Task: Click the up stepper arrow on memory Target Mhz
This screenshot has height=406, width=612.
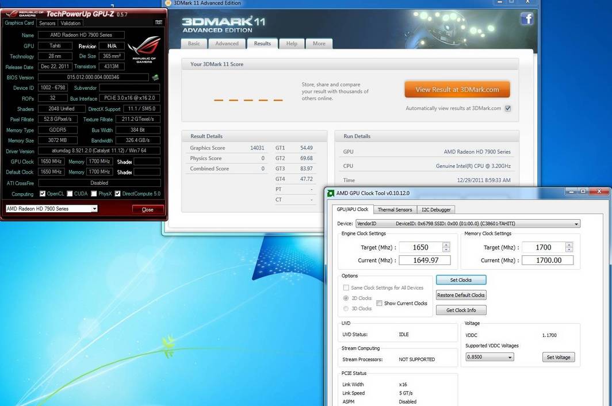Action: (568, 244)
